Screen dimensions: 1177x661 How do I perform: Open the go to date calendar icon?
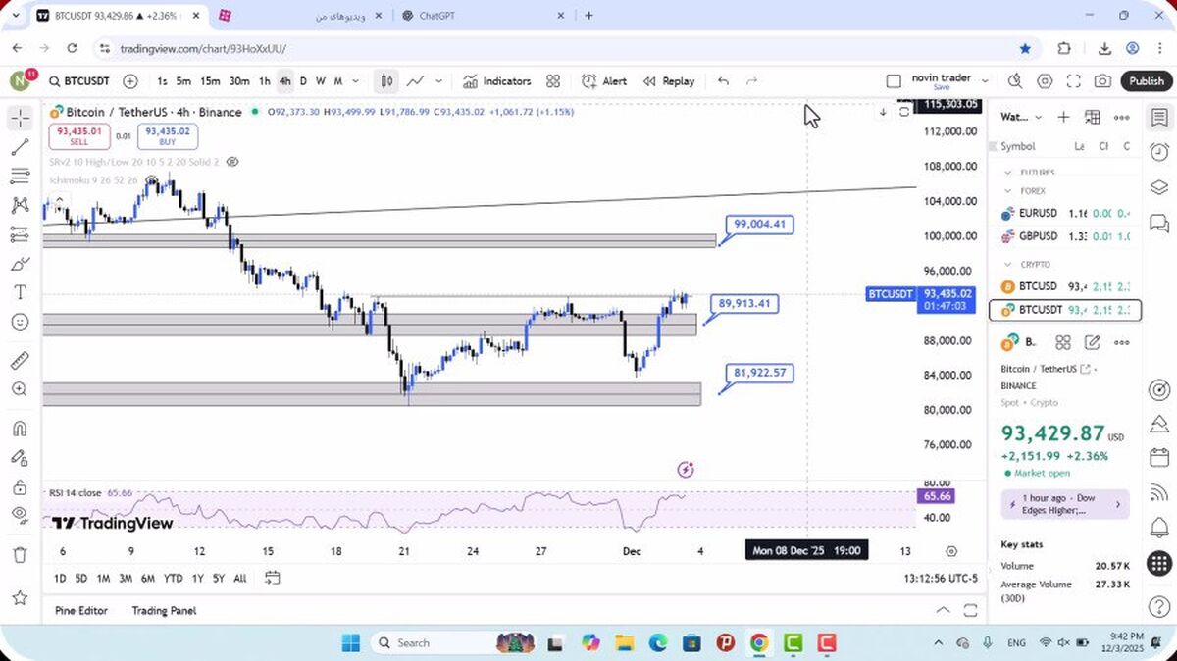click(x=272, y=579)
